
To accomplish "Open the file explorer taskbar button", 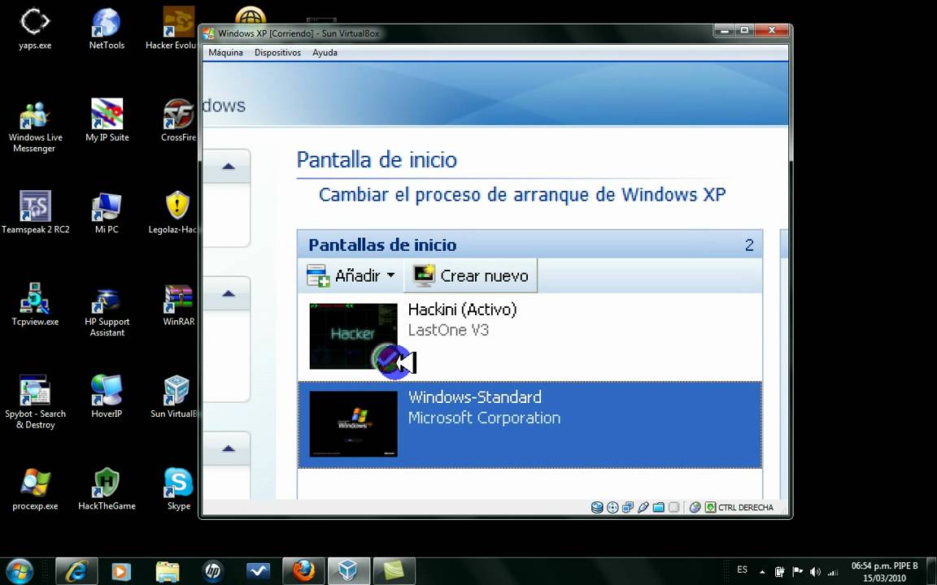I will coord(168,571).
